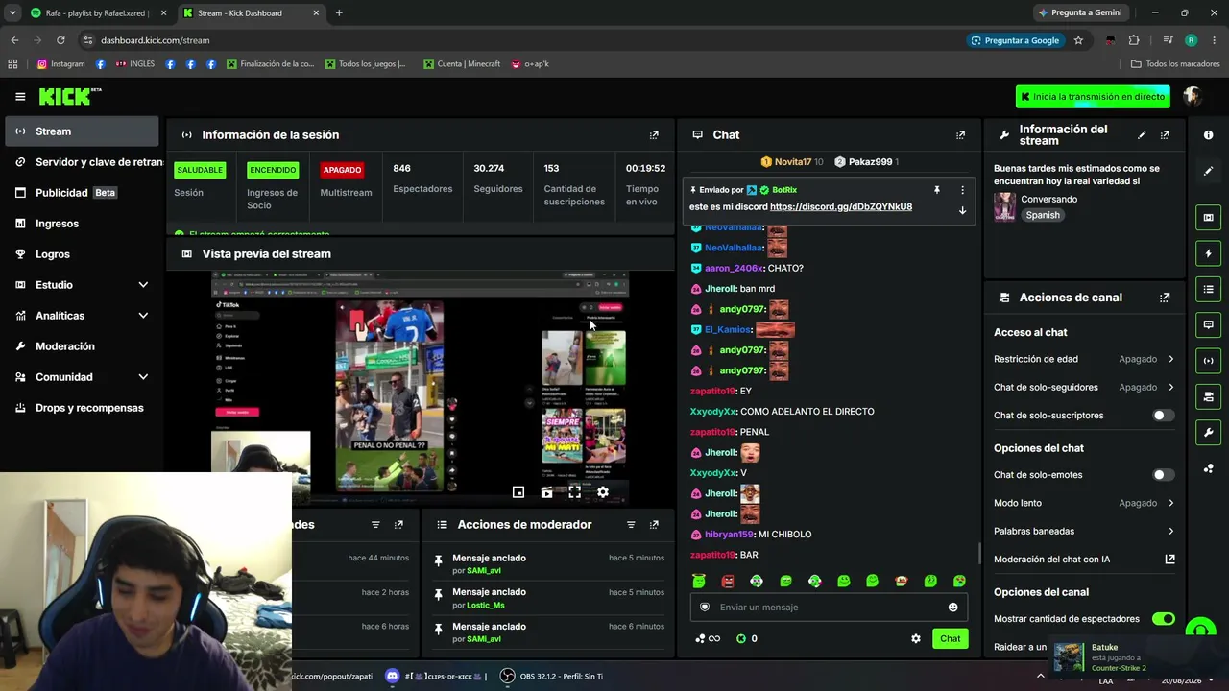Open the discord.gg link in pinned message

click(841, 207)
